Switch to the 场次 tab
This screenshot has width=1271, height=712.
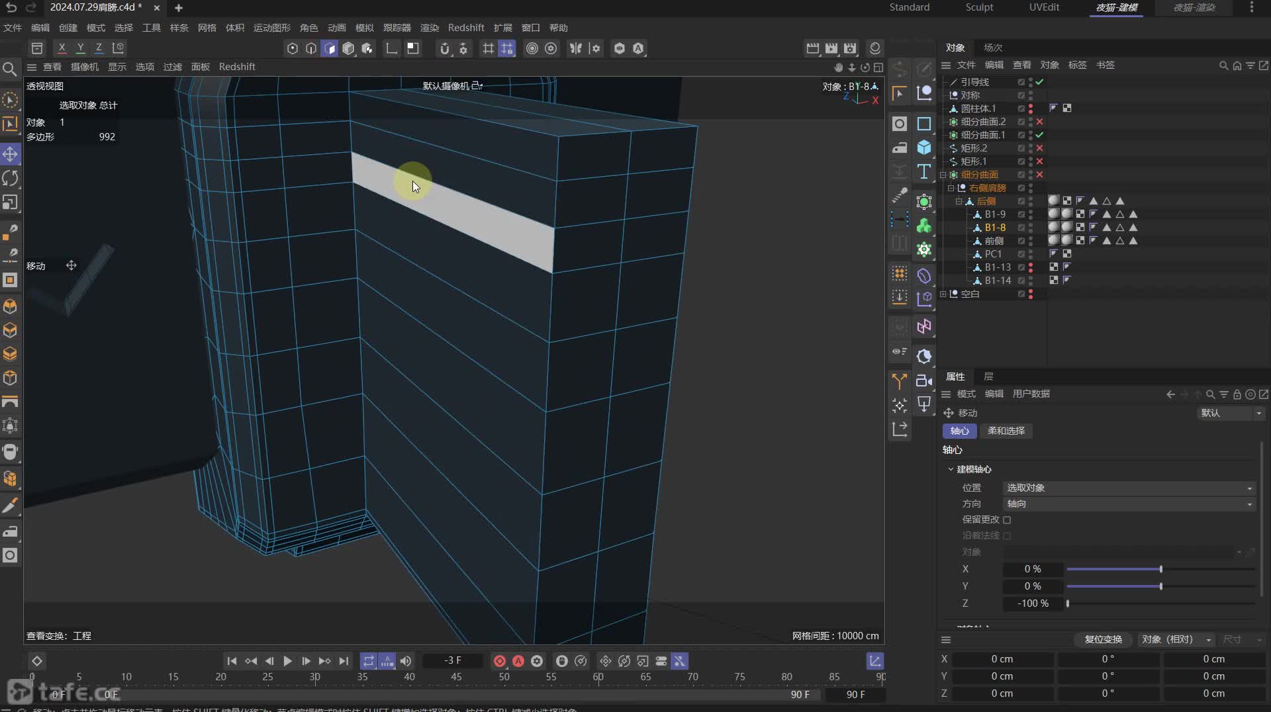[993, 48]
